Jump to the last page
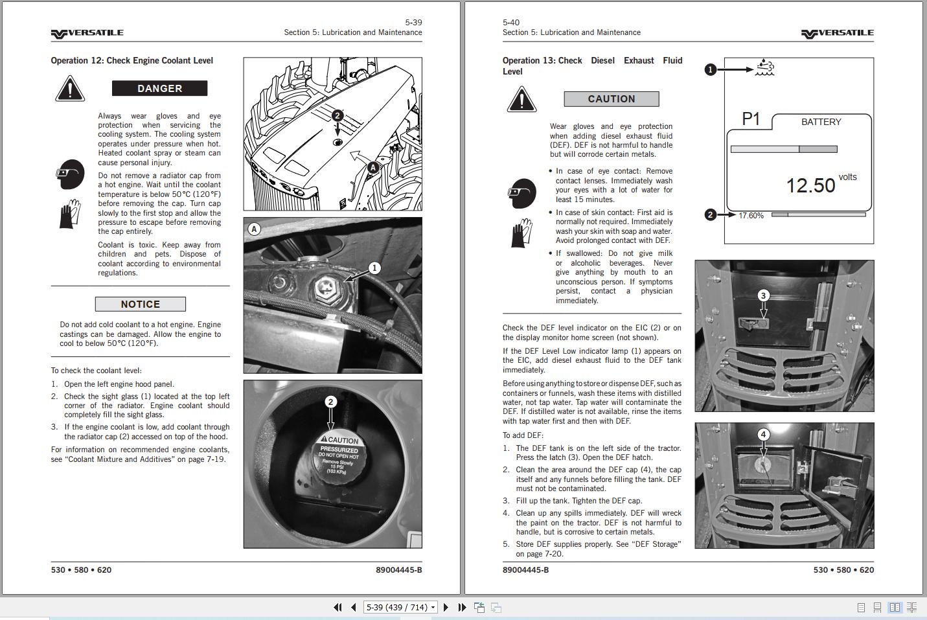Screen dimensions: 927x620 click(462, 607)
